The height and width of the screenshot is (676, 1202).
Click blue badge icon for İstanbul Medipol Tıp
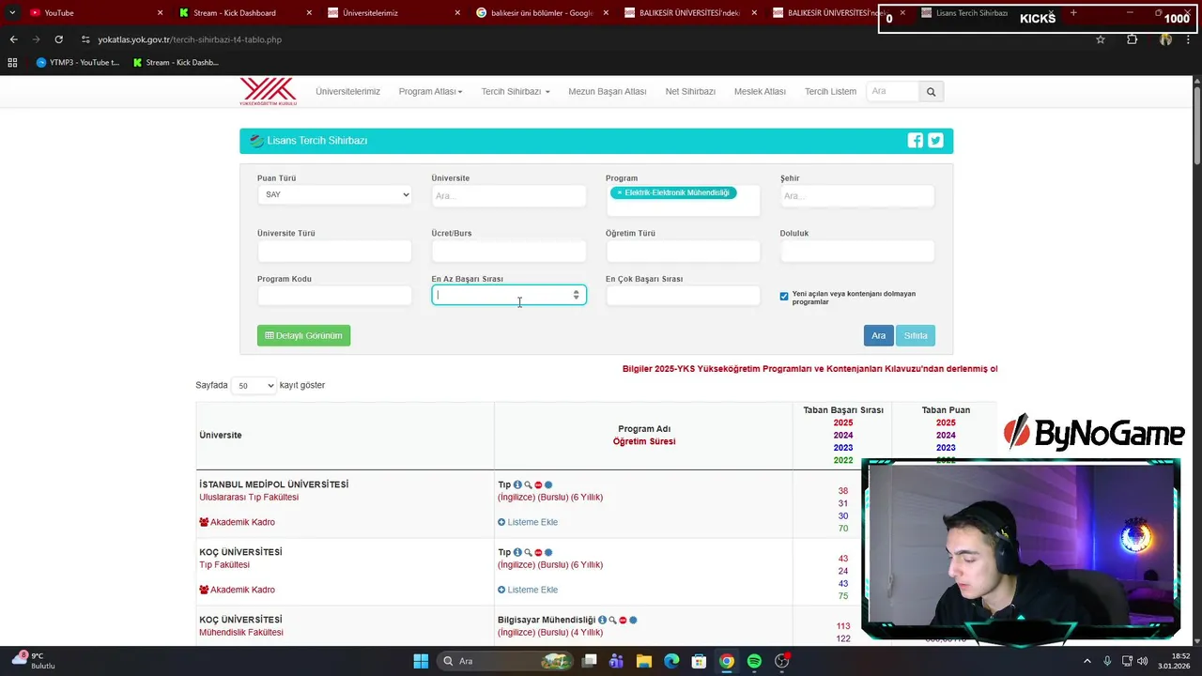coord(548,485)
